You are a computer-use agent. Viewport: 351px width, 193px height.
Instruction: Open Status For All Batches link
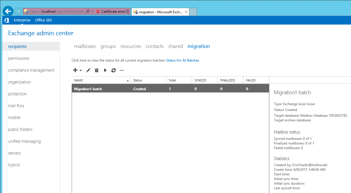coord(182,60)
